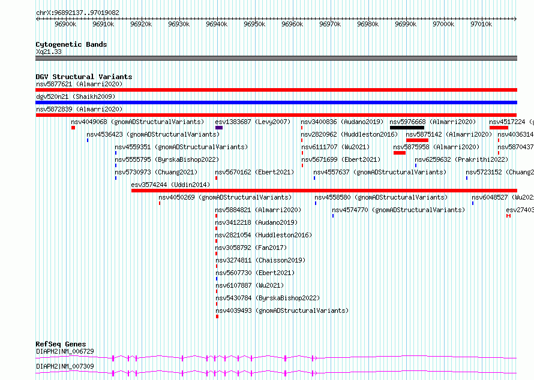Screen dimensions: 534x380
Task: Select the gray Xq21.33 cytogenetic band bar
Action: 276,58
